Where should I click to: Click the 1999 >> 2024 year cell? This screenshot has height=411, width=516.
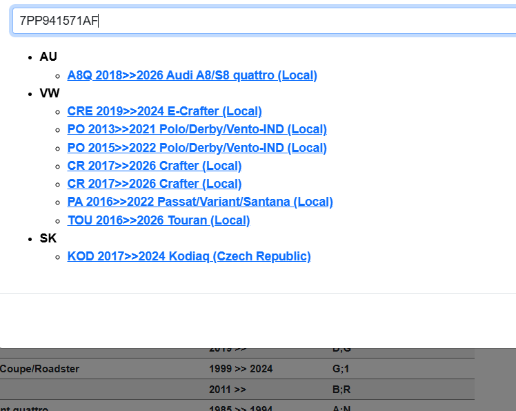click(x=241, y=369)
